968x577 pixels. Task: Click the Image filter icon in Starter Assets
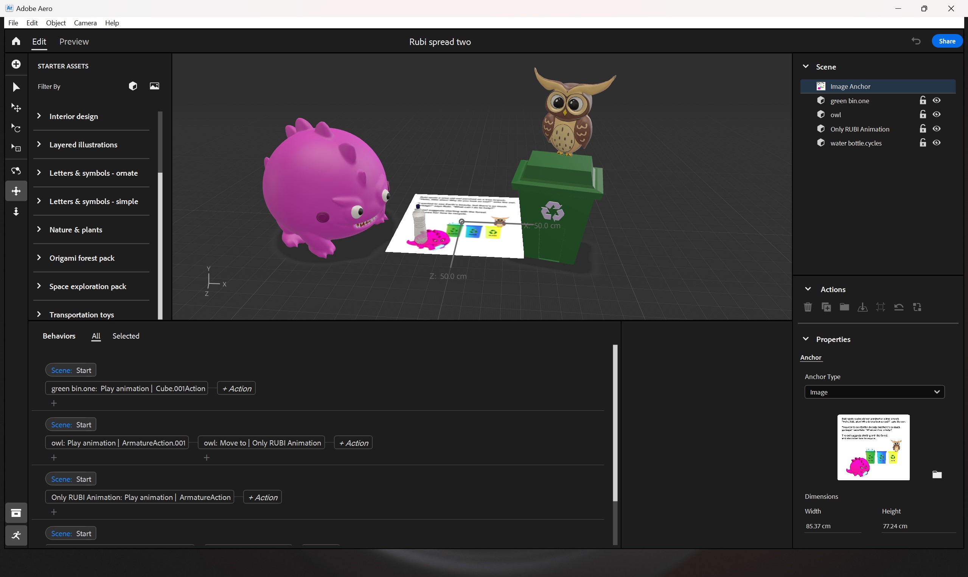pyautogui.click(x=154, y=86)
